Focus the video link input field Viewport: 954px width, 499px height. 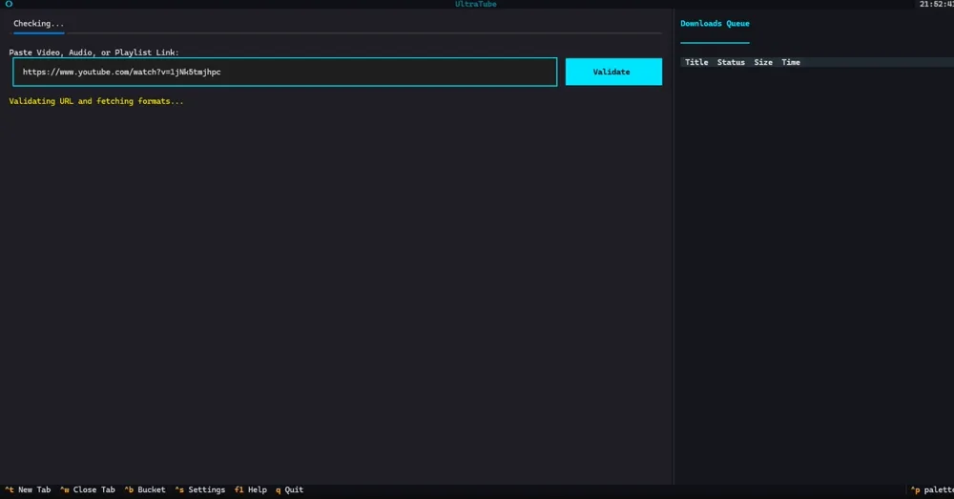click(x=284, y=72)
